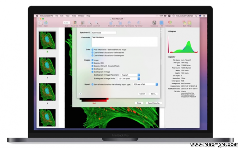The width and height of the screenshot is (238, 148).
Task: Click inside the Comments text area
Action: click(125, 41)
